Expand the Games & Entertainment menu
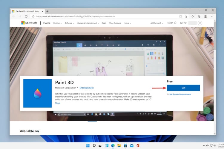The image size is (224, 149). (x=88, y=23)
